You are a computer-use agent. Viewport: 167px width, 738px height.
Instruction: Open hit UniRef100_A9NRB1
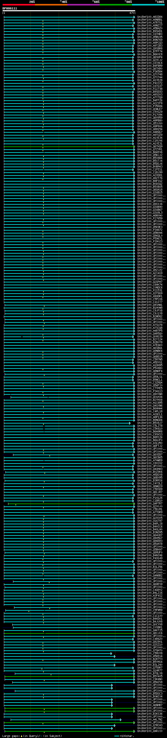(x=150, y=20)
